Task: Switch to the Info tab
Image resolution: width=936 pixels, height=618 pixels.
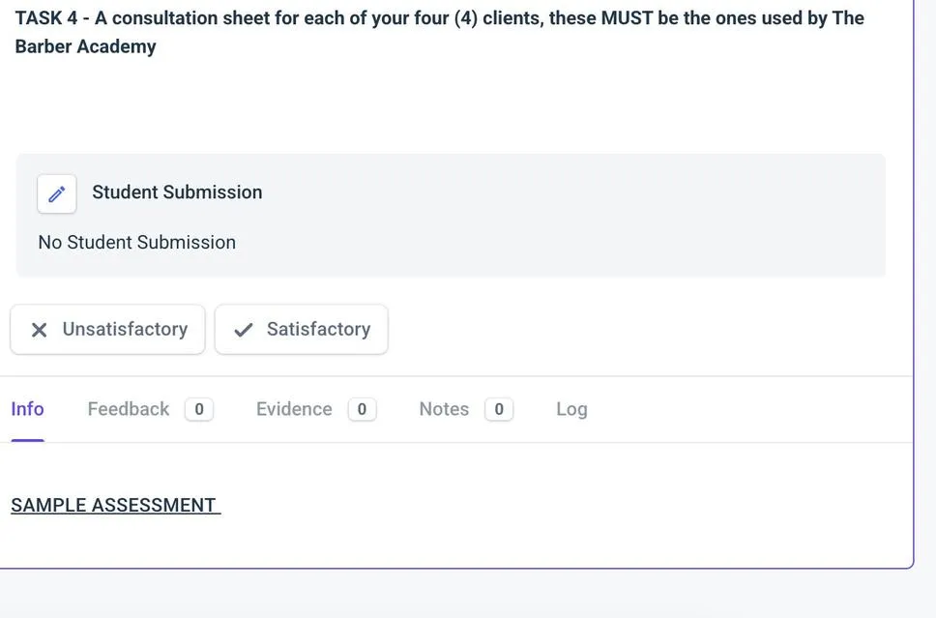Action: (27, 409)
